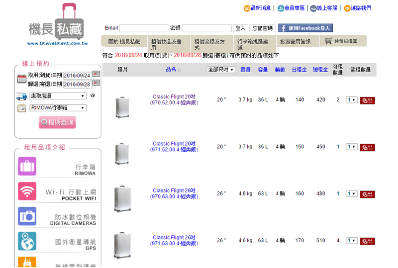Open quantity dropdown for 970.52.00.4 item
398x268 pixels.
click(352, 100)
